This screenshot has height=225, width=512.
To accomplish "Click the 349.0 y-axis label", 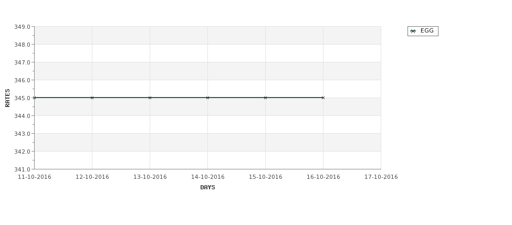I will point(22,27).
